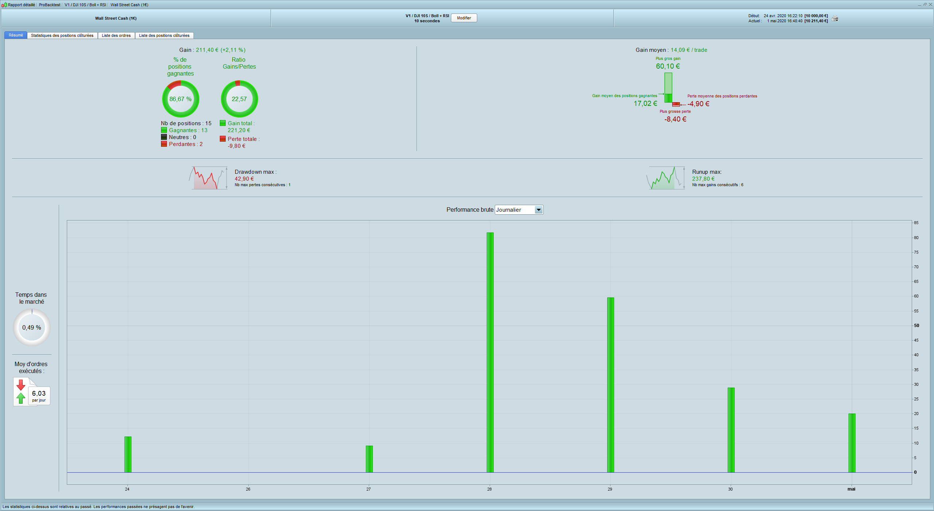934x511 pixels.
Task: Click the Temps dans le marché gauge
Action: 32,327
